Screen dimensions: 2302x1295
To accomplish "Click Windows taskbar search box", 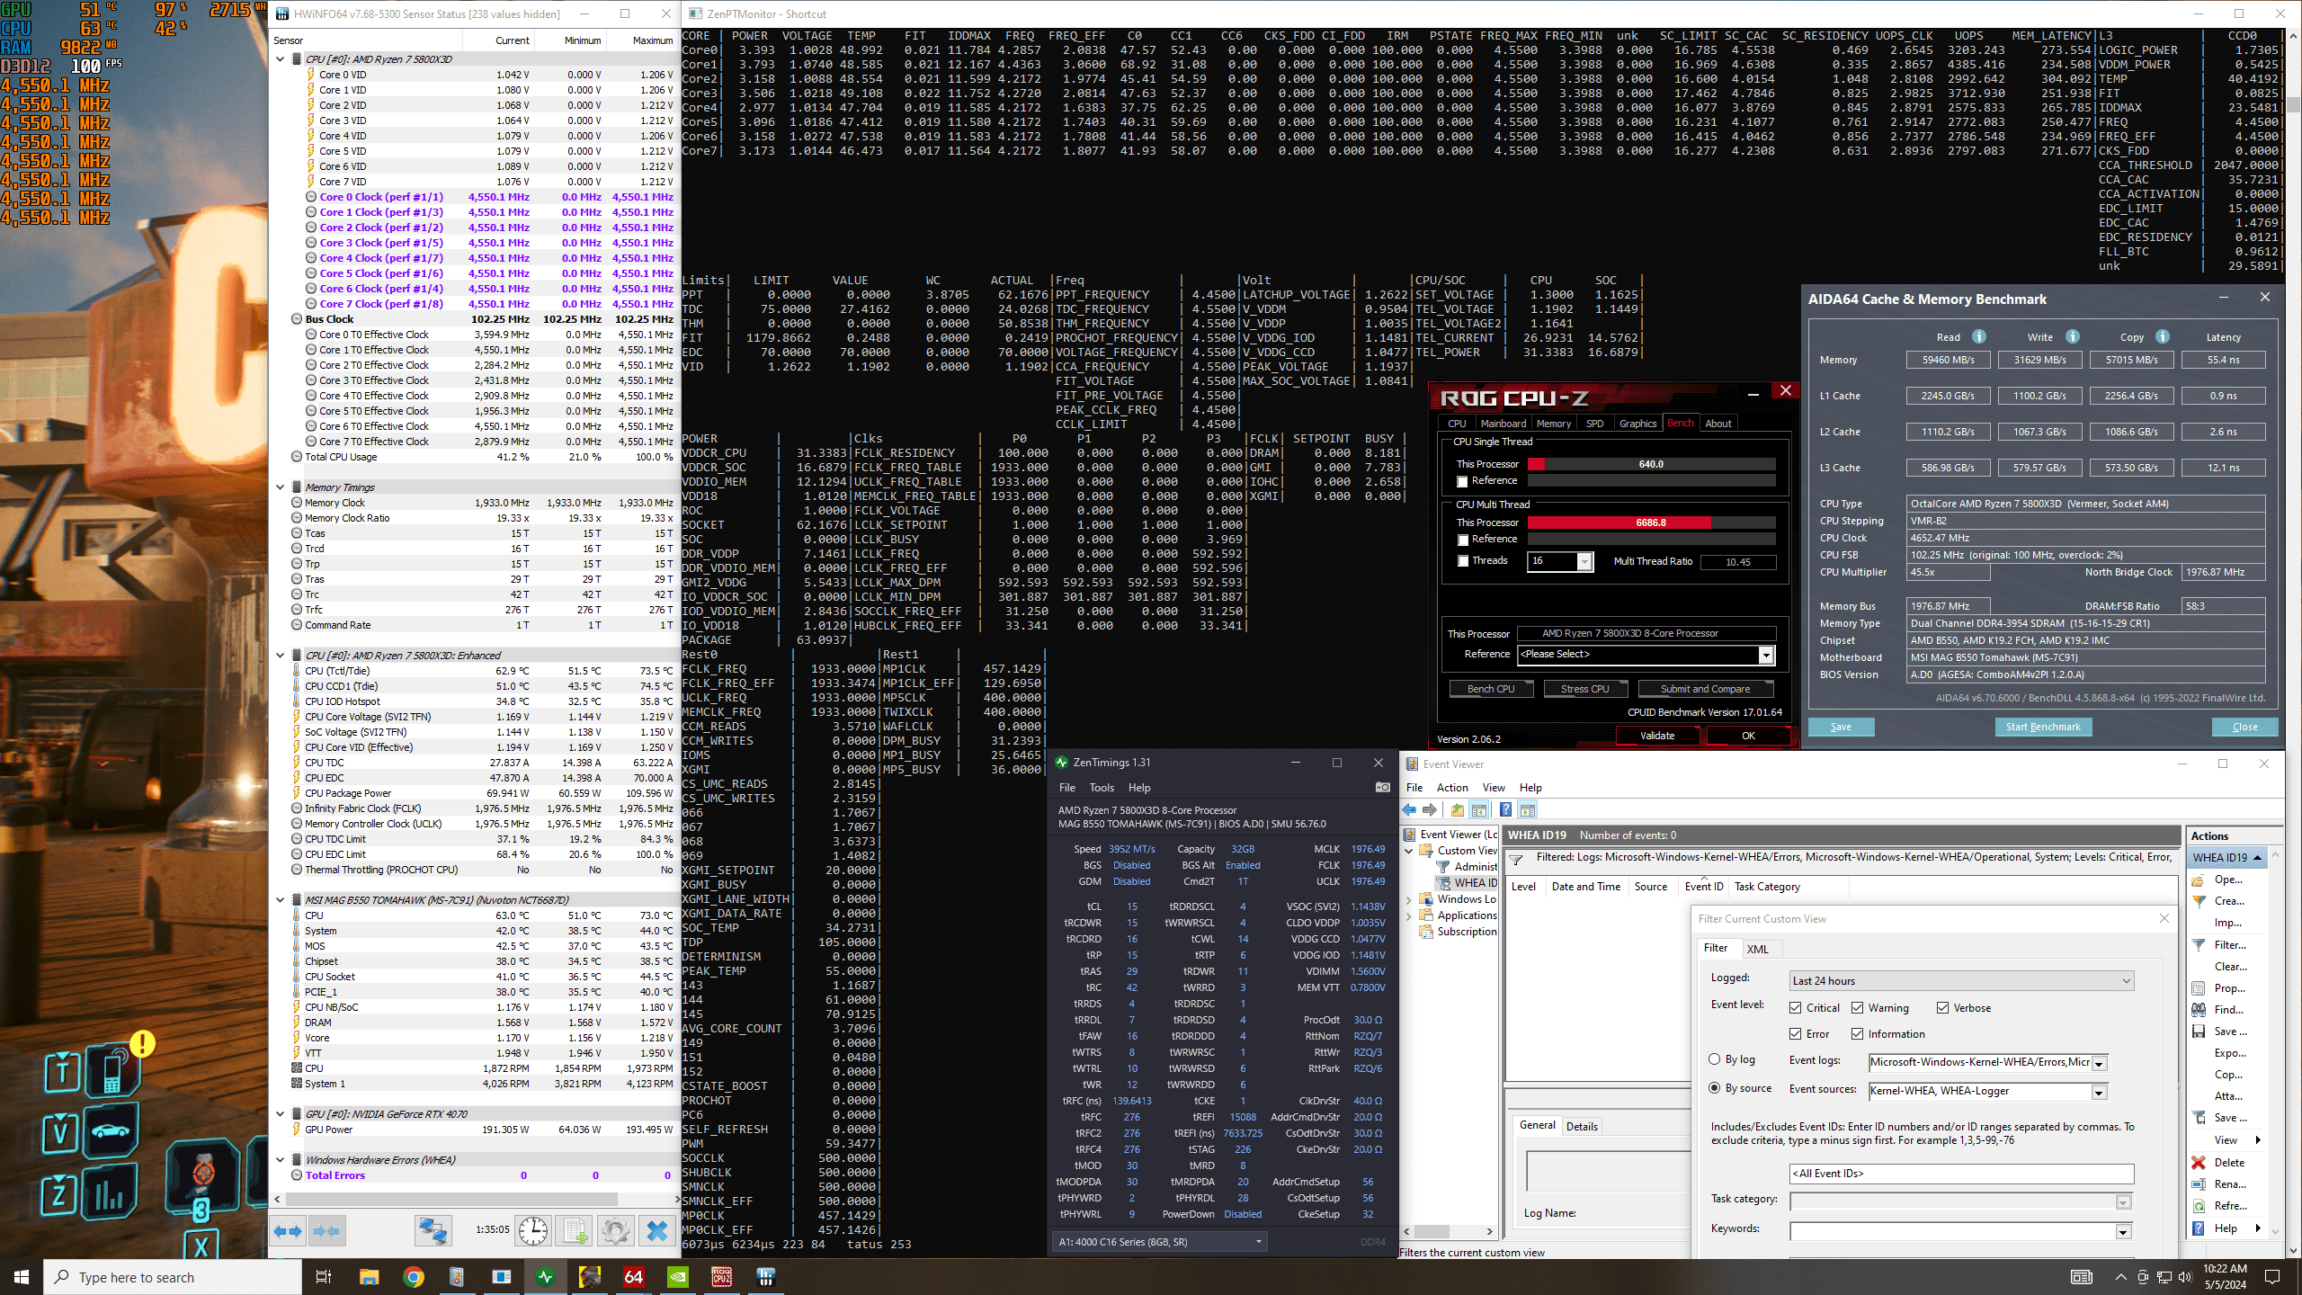I will [173, 1277].
